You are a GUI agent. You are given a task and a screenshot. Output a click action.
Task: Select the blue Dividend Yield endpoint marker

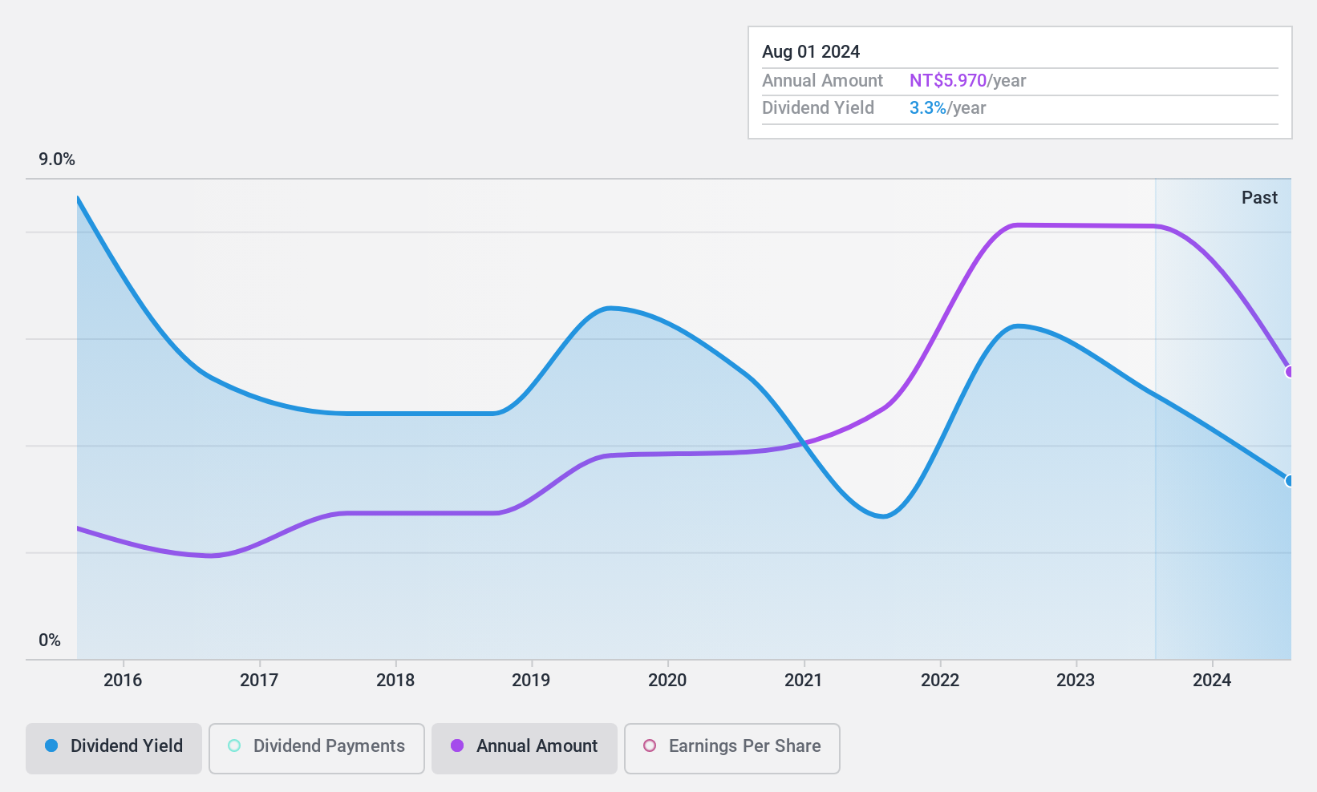(x=1290, y=481)
